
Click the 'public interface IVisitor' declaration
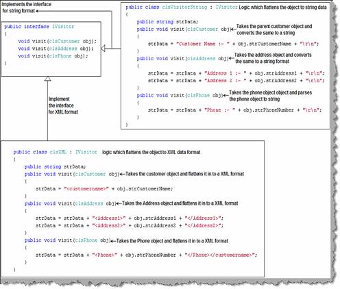tap(39, 27)
